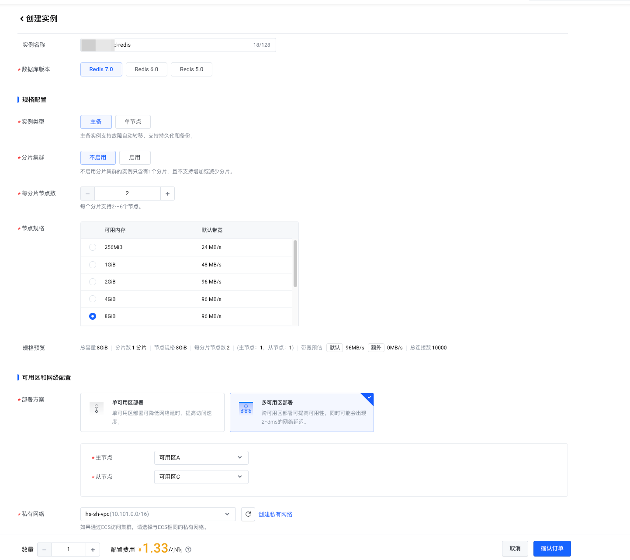The image size is (630, 560).
Task: Expand the 从节点 zone dropdown
Action: tap(201, 477)
